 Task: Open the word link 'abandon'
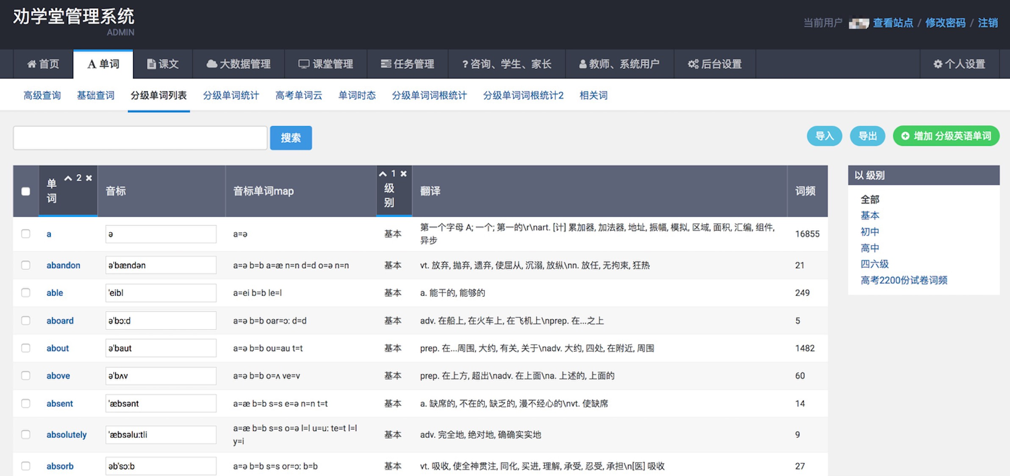pyautogui.click(x=64, y=265)
